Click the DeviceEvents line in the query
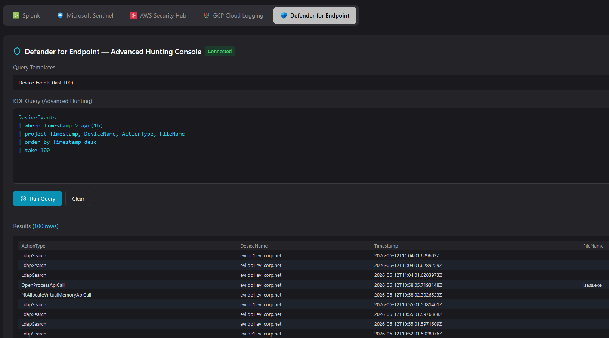609x338 pixels. [x=37, y=117]
